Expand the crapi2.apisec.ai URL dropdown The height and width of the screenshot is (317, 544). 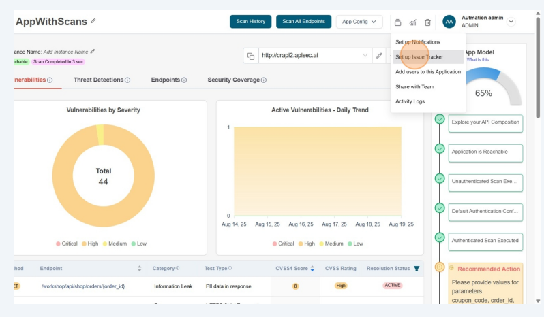(x=364, y=56)
